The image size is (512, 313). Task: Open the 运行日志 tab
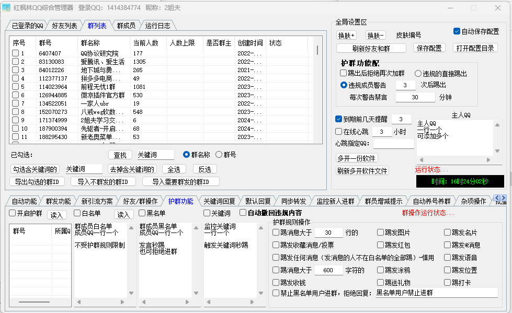click(157, 26)
